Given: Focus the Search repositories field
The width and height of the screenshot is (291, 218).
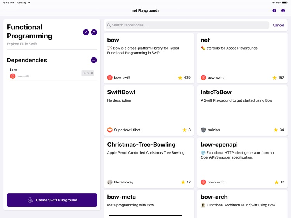Looking at the screenshot, I should click(187, 25).
